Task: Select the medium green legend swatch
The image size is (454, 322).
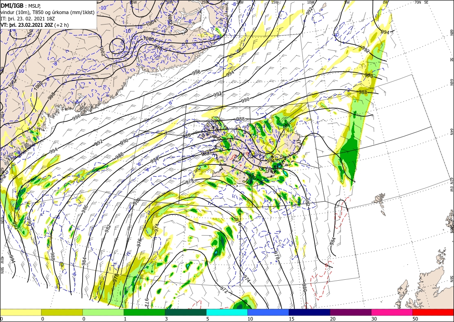Action: point(144,312)
